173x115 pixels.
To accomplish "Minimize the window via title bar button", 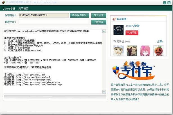I will pyautogui.click(x=165, y=3).
